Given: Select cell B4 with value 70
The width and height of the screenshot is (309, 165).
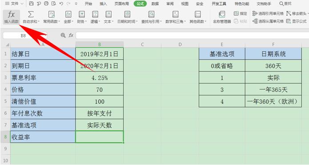Looking at the screenshot, I should click(100, 90).
